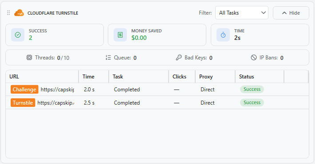The height and width of the screenshot is (164, 315).
Task: Click Direct proxy in Challenge row
Action: click(208, 90)
